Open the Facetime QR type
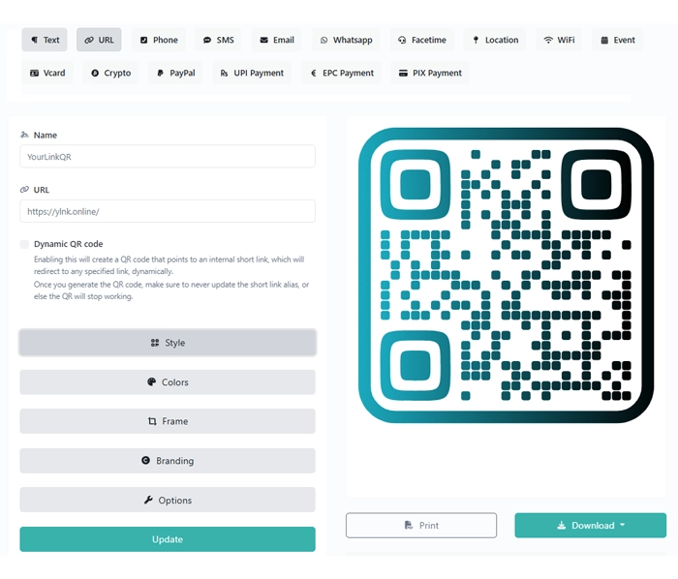The image size is (678, 579). [x=421, y=40]
